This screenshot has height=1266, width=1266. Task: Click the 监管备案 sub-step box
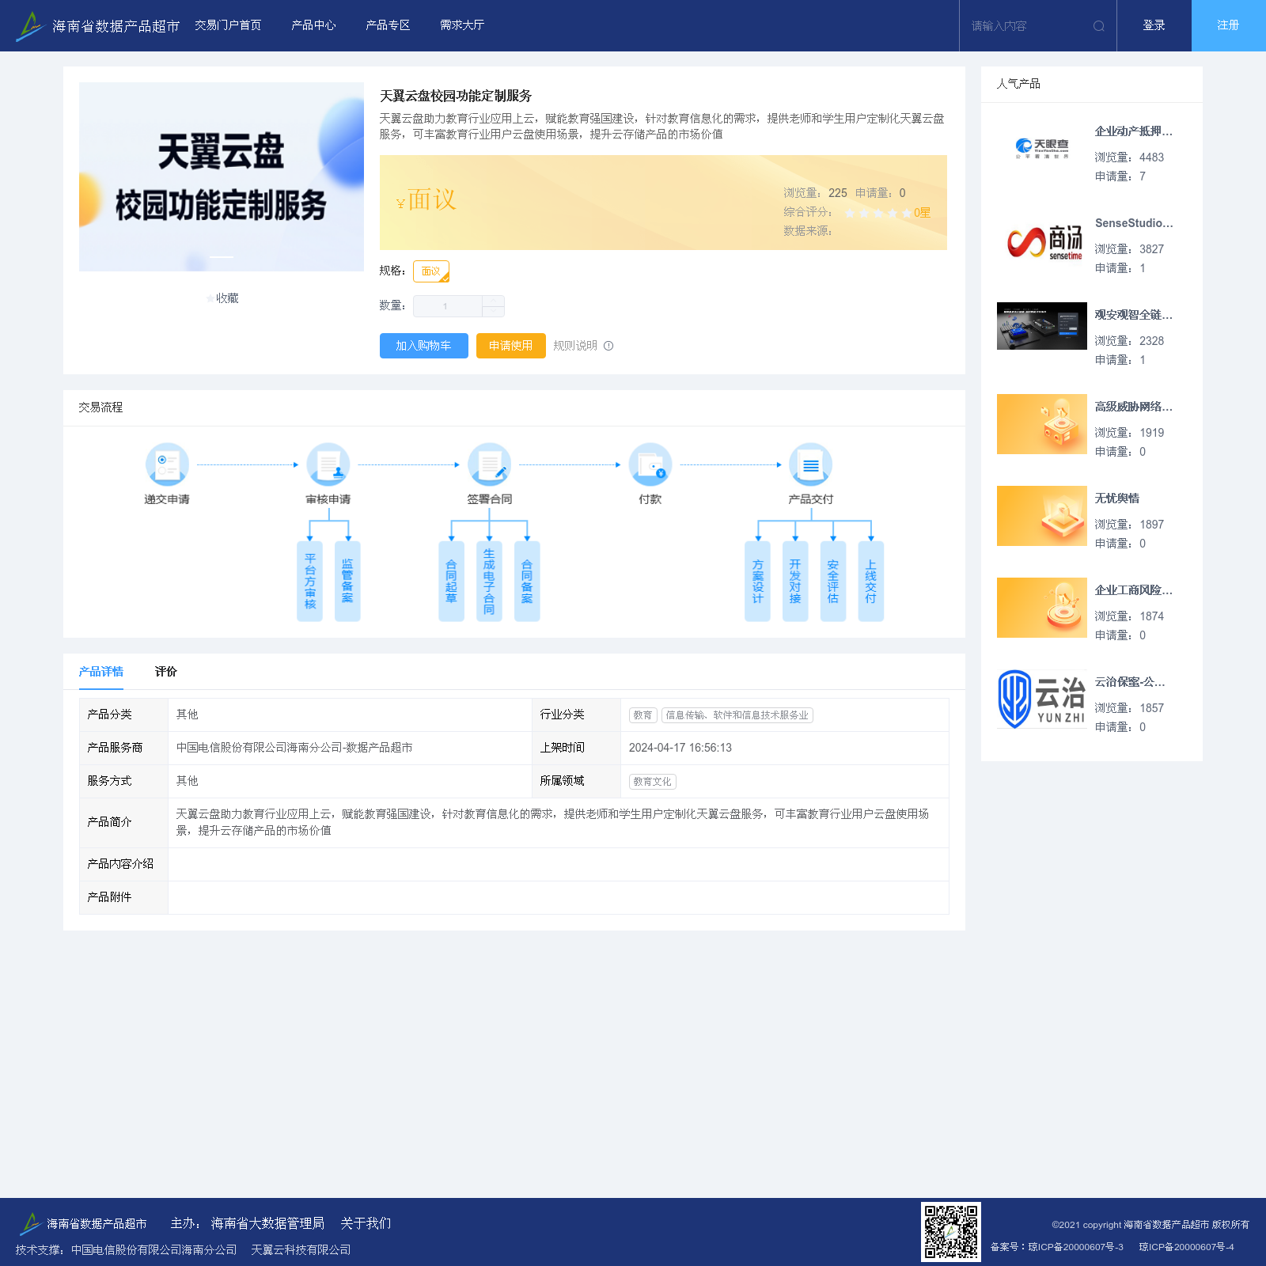[347, 582]
